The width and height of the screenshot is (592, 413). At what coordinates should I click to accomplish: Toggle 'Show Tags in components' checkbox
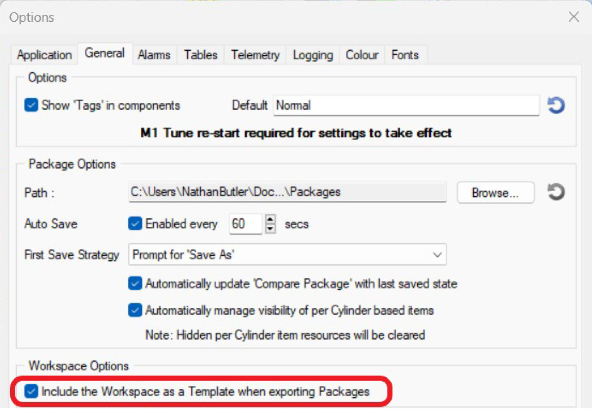(x=31, y=105)
